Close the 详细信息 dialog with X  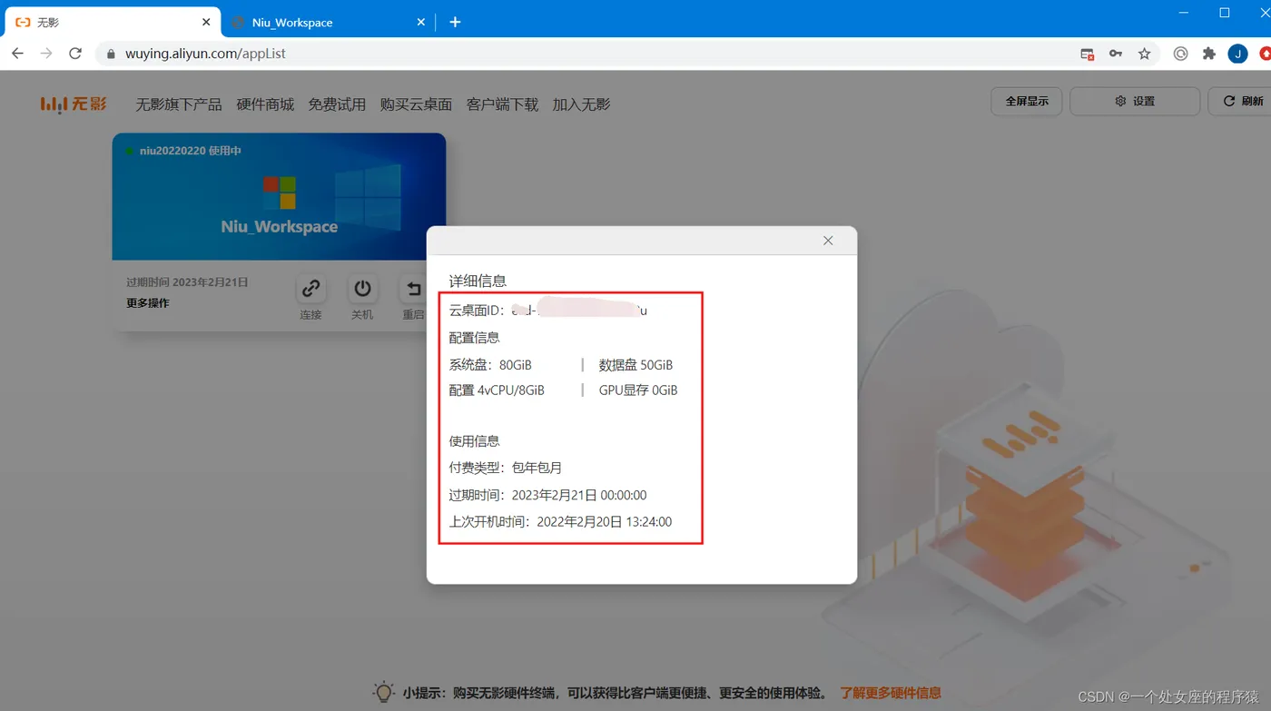828,241
